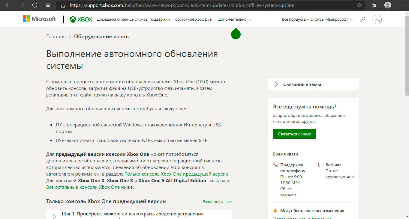Image resolution: width=409 pixels, height=219 pixels.
Task: Open Все продукты и службы Майкрософт dropdown
Action: tap(317, 19)
